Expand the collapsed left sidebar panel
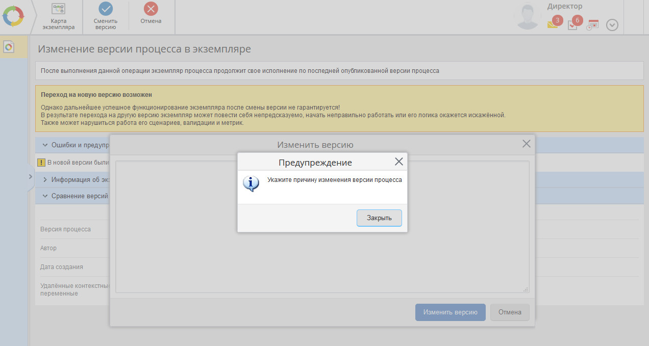Screen dimensions: 649x346 pyautogui.click(x=30, y=177)
